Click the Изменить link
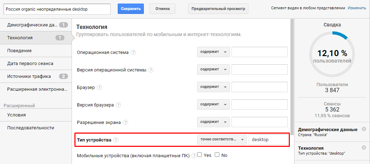Image resolution: width=370 pixels, height=164 pixels. pos(357,8)
